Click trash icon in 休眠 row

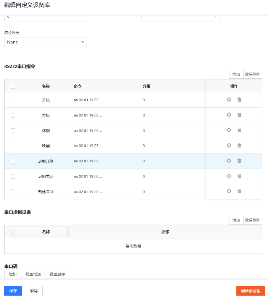coord(239,130)
